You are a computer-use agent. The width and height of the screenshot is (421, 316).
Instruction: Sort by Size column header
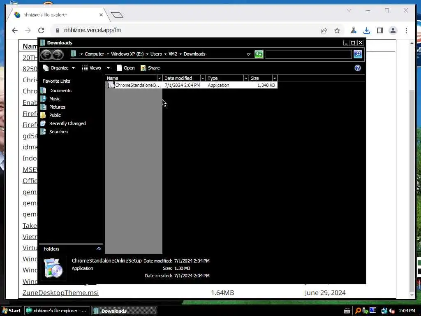(x=261, y=78)
